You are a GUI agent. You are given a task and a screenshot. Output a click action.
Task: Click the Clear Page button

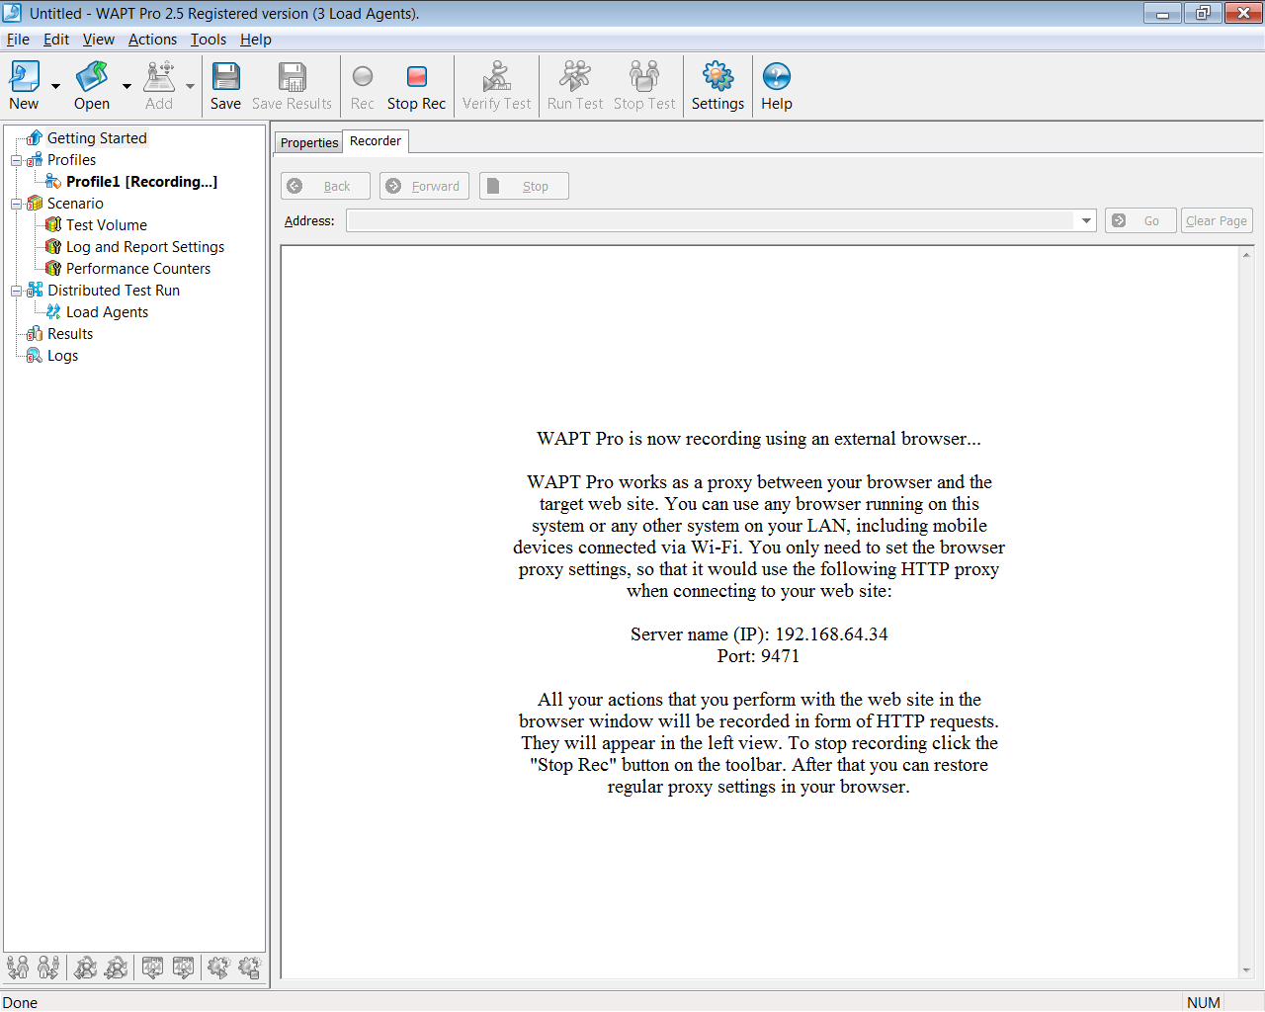tap(1217, 220)
